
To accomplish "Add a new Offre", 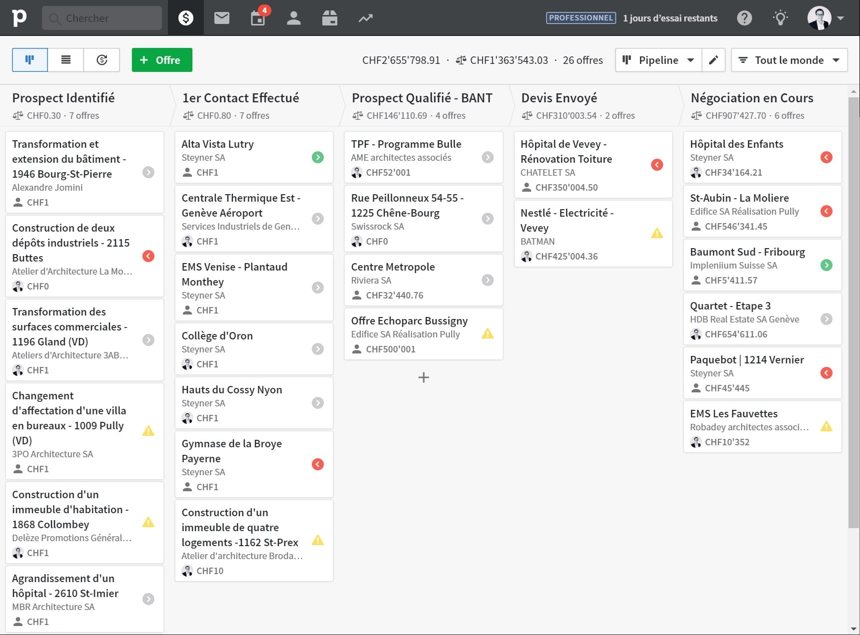I will 162,60.
